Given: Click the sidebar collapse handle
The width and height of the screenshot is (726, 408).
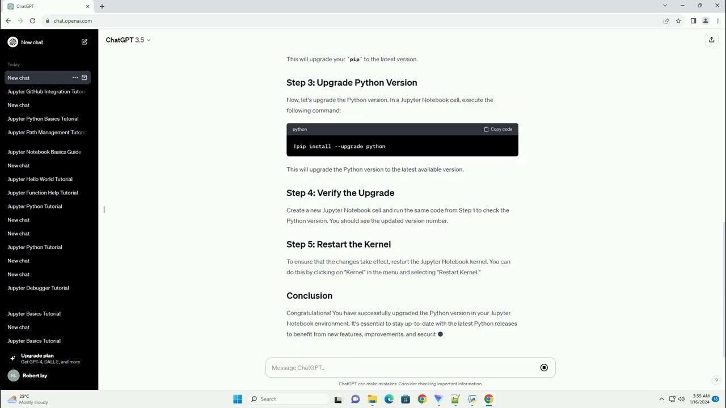Looking at the screenshot, I should pyautogui.click(x=104, y=210).
